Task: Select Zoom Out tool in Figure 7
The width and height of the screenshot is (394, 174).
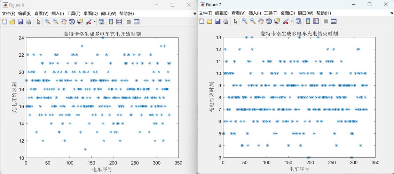Action: (x=253, y=22)
